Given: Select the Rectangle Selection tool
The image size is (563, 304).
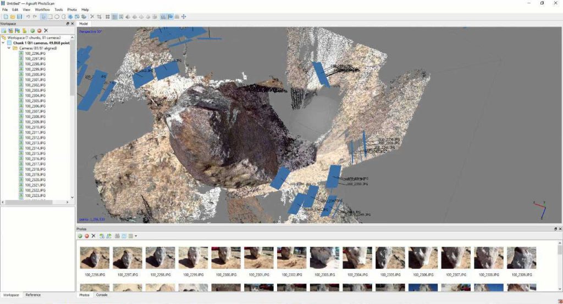Looking at the screenshot, I should point(50,16).
